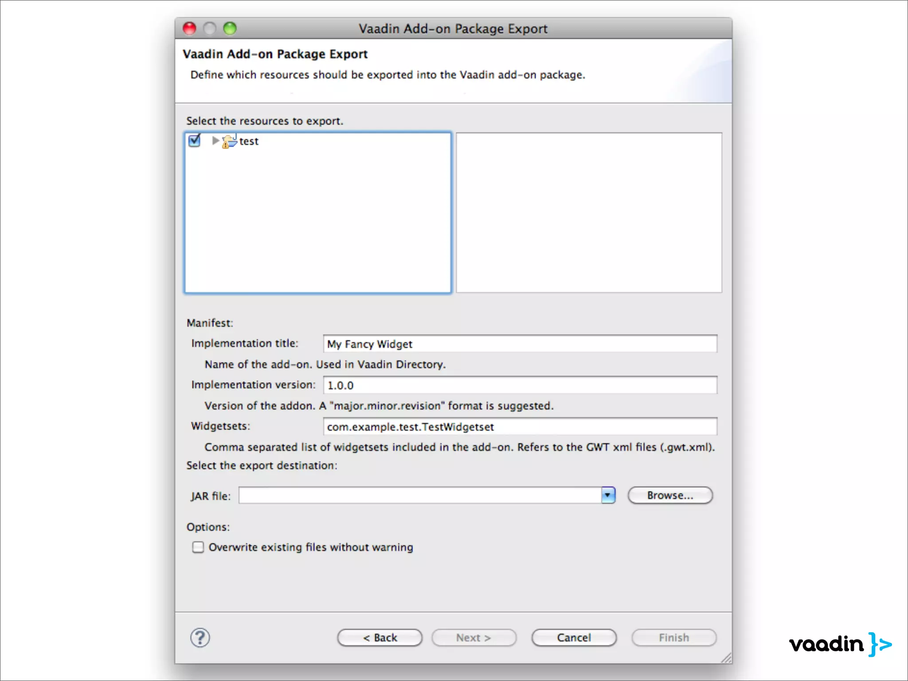Click the Implementation version field
Viewport: 908px width, 681px height.
(520, 385)
